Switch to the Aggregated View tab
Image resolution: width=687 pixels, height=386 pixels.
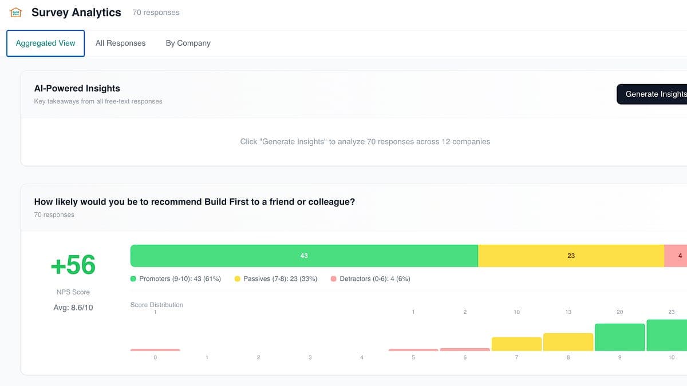pos(45,43)
